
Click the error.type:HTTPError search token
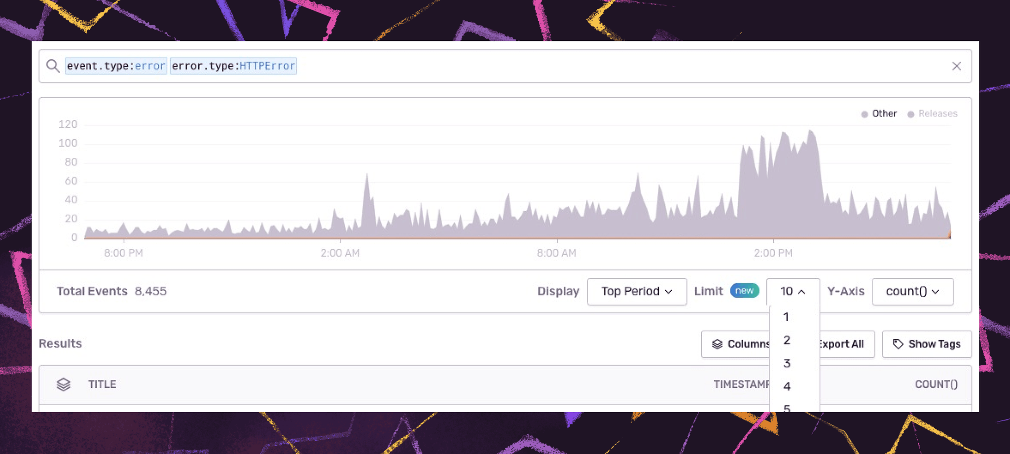(x=233, y=66)
